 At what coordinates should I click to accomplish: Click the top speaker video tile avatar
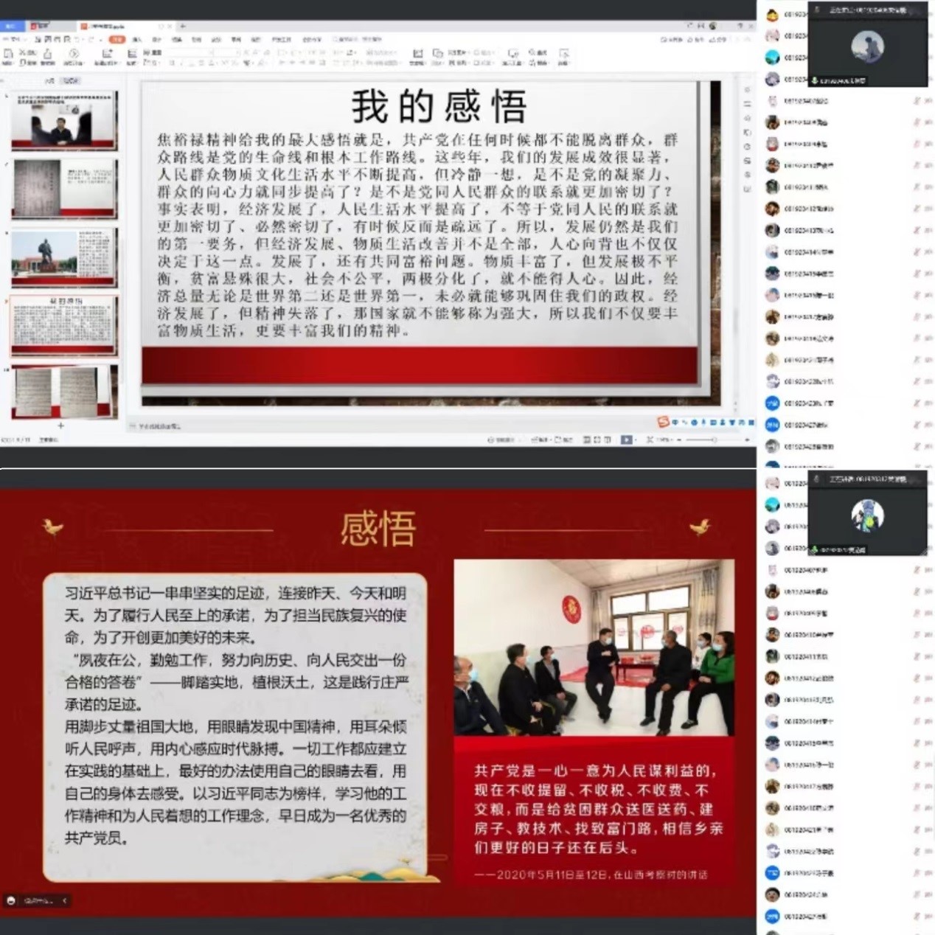pyautogui.click(x=867, y=46)
